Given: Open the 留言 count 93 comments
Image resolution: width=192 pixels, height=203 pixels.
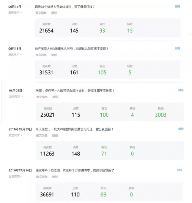Looking at the screenshot, I should (102, 31).
